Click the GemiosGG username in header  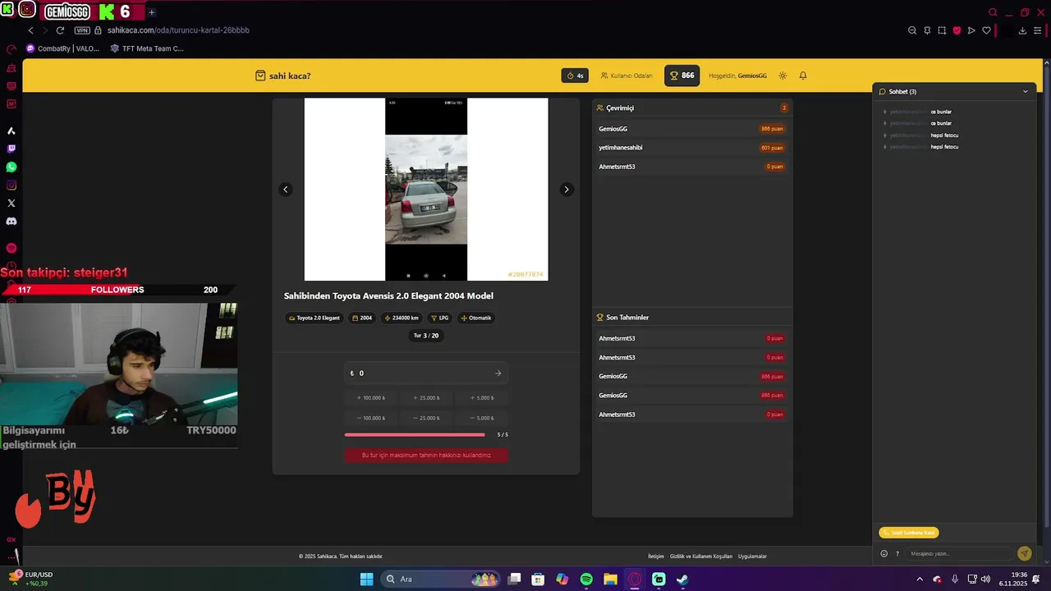coord(752,76)
